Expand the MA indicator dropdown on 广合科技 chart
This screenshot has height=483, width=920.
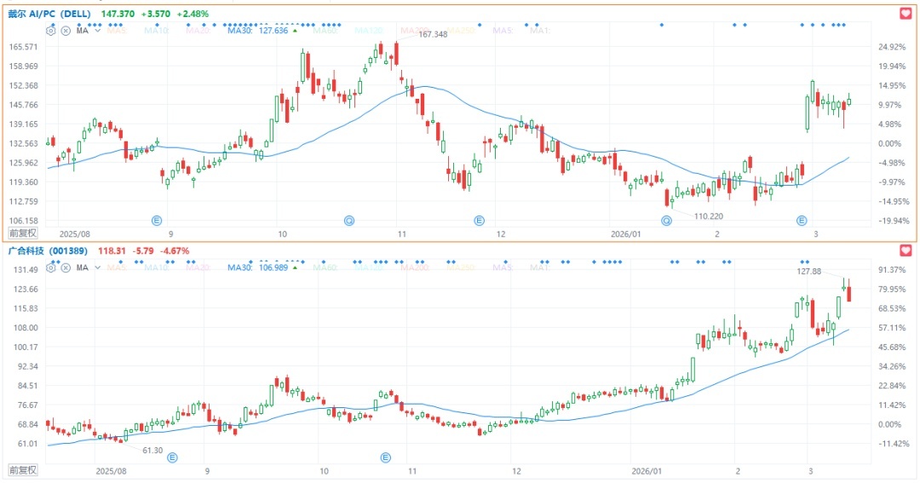tap(98, 268)
